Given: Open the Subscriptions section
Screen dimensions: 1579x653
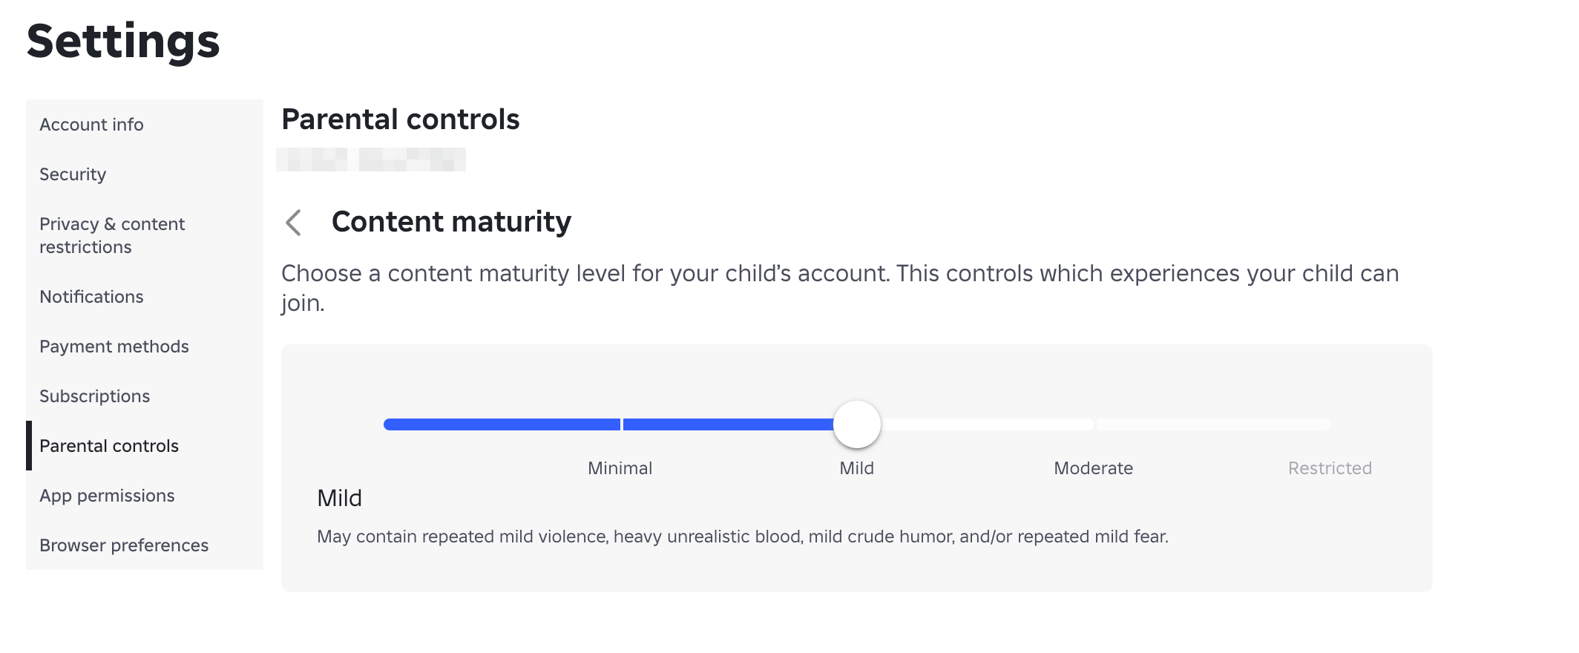Looking at the screenshot, I should tap(96, 396).
